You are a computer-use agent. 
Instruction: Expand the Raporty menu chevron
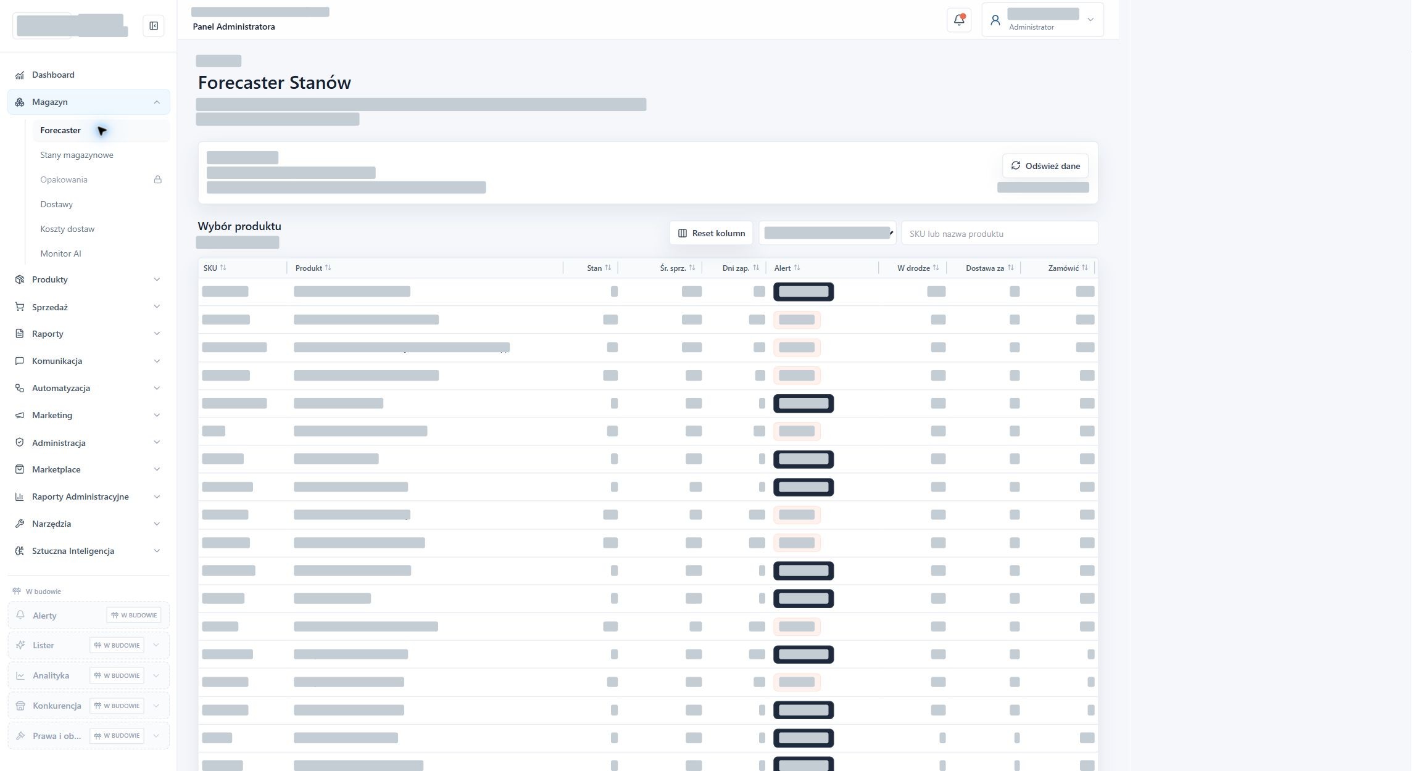click(157, 334)
